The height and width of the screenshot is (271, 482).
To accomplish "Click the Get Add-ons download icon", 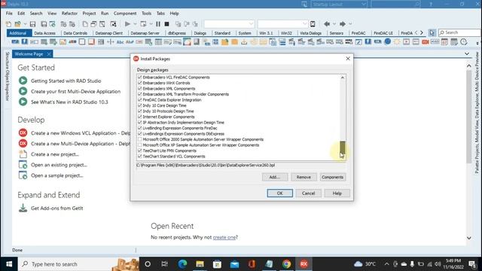I will tap(23, 208).
